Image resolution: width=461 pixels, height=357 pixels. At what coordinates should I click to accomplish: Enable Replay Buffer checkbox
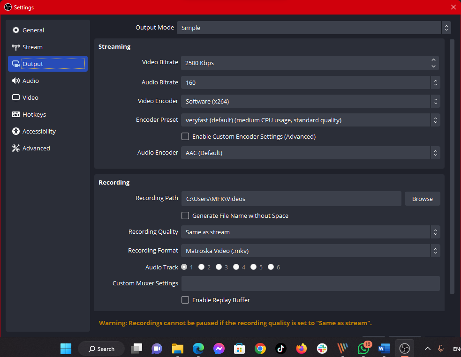click(185, 300)
